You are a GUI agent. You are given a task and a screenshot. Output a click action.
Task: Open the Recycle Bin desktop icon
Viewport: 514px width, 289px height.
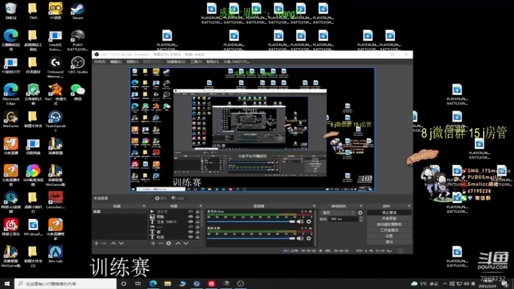coord(10,11)
